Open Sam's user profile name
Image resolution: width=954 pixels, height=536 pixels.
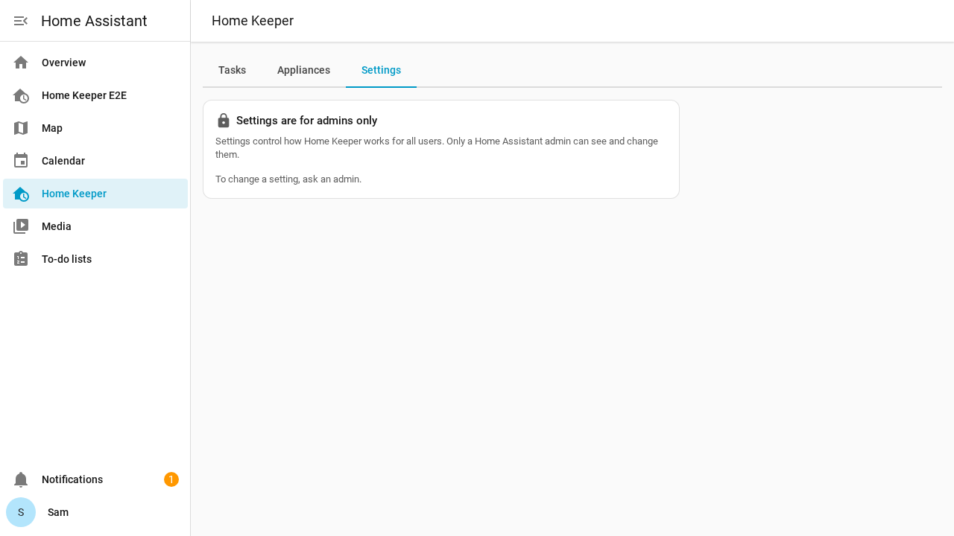[58, 512]
